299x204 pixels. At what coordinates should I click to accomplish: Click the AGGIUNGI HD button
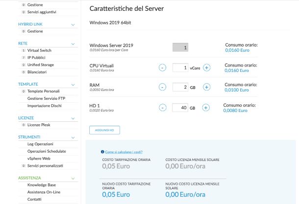pos(104,130)
